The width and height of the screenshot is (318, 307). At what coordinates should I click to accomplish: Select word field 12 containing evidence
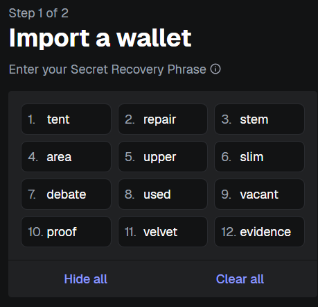click(259, 232)
